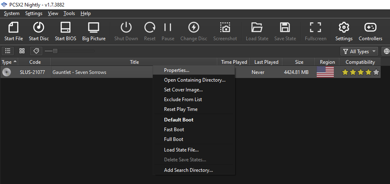Sort by the Title column header

click(134, 62)
